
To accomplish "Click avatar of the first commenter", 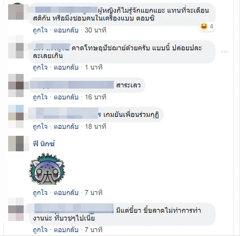I will pos(16,12).
